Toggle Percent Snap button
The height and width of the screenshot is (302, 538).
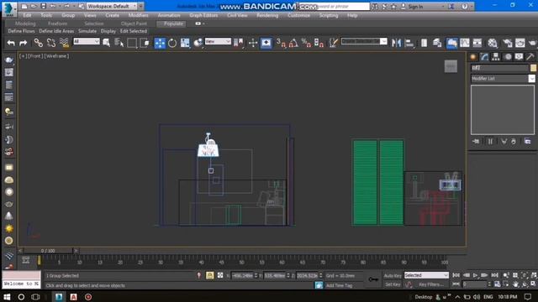(x=306, y=43)
